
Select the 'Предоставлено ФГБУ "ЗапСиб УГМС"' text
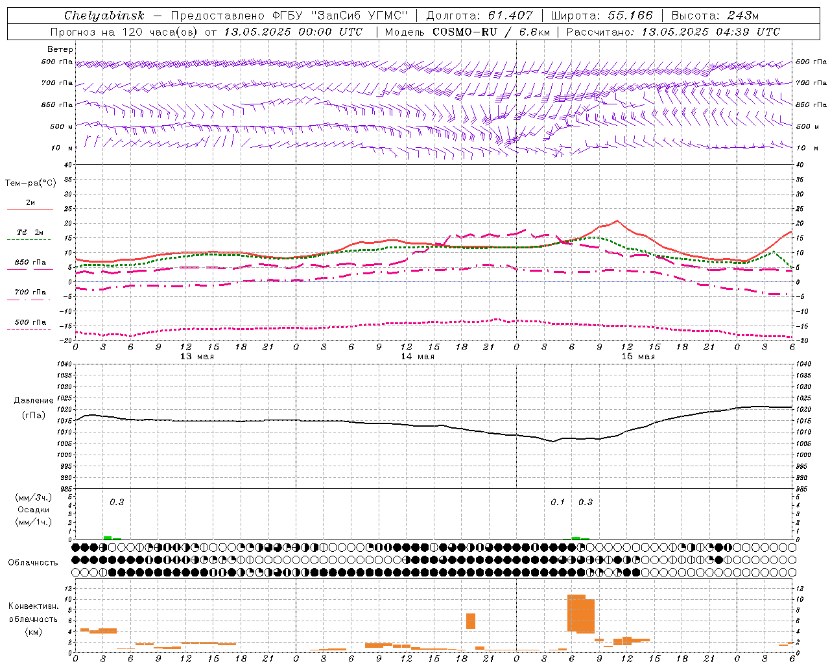[289, 16]
